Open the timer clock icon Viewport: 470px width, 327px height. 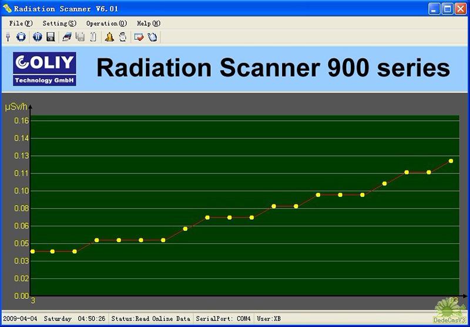[x=122, y=37]
